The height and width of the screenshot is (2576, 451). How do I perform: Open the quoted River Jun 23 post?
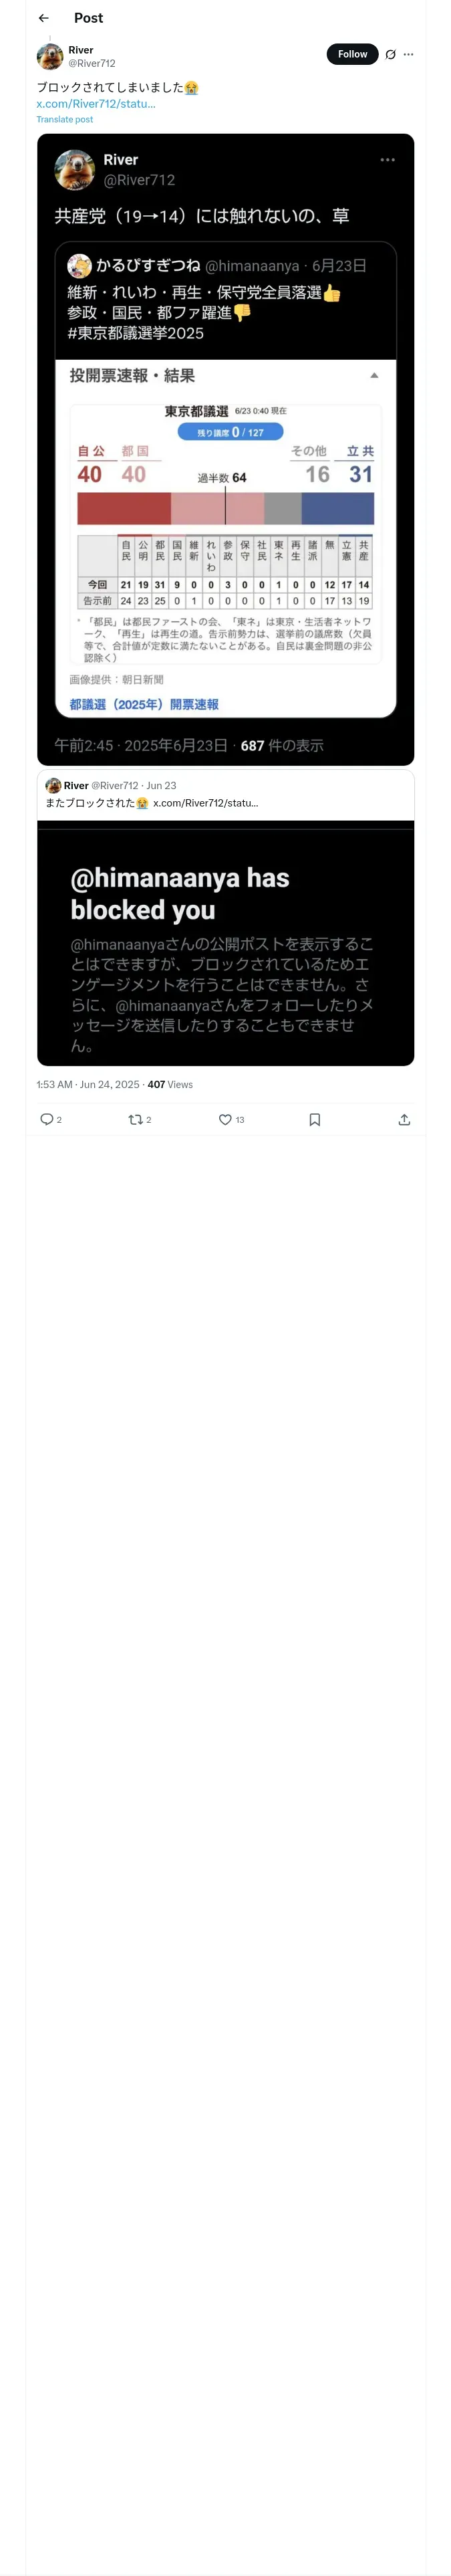point(225,794)
